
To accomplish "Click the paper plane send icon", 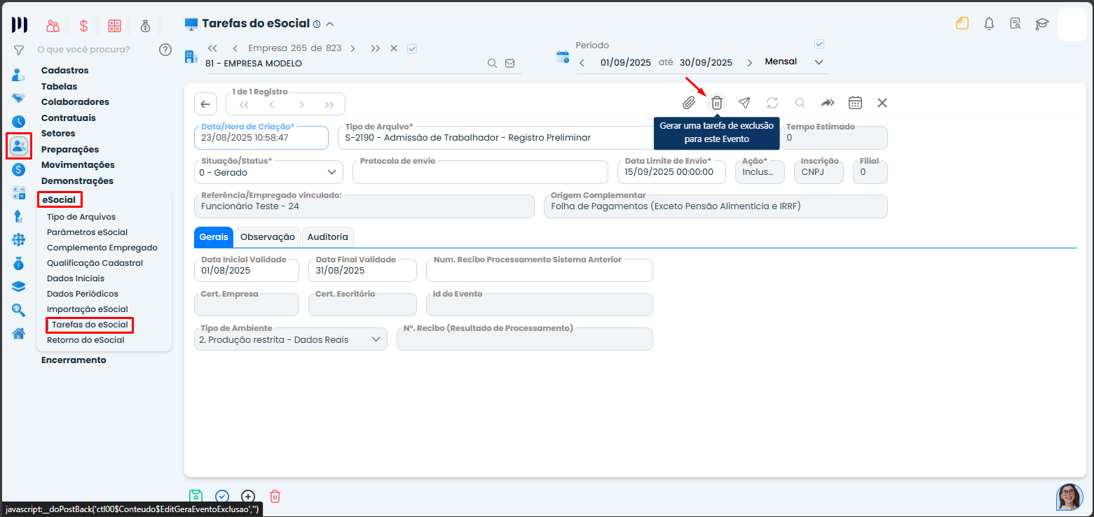I will coord(744,103).
